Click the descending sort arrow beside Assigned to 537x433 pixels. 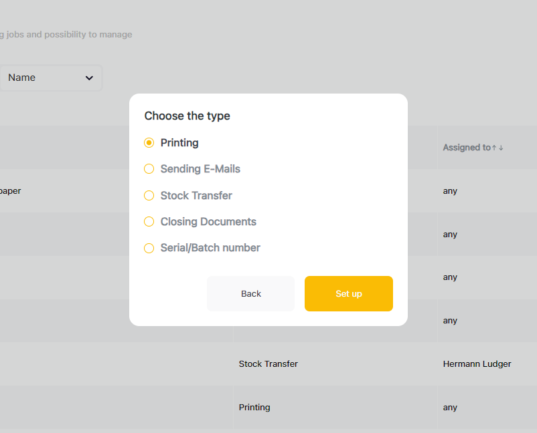(501, 148)
